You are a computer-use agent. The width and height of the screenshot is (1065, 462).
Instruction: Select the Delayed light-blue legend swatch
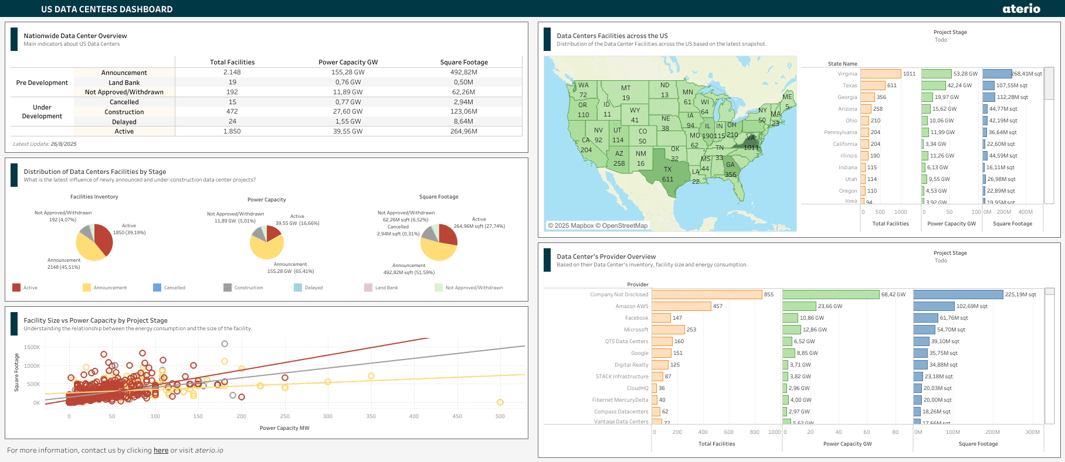(298, 288)
